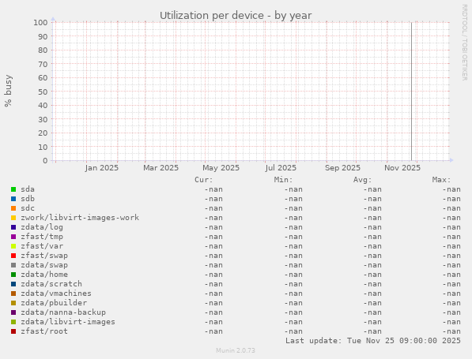Image resolution: width=472 pixels, height=359 pixels.
Task: Select the zwork/libvirt-images-work label
Action: point(80,218)
